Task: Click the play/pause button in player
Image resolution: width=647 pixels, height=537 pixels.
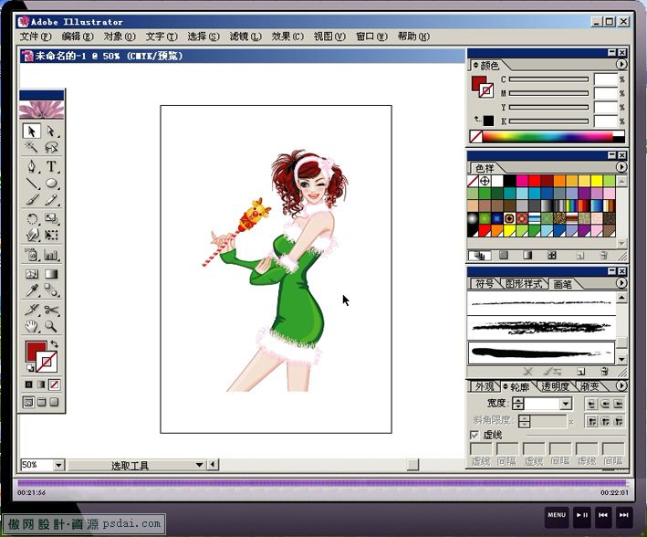Action: (582, 515)
